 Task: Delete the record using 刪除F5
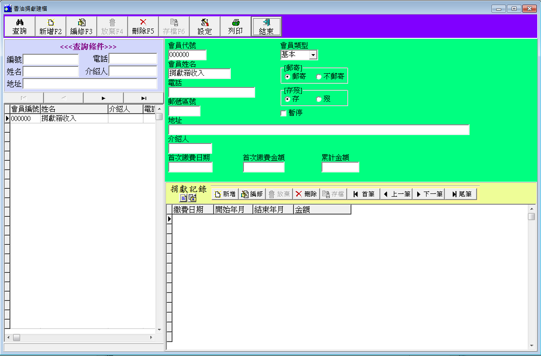coord(143,27)
